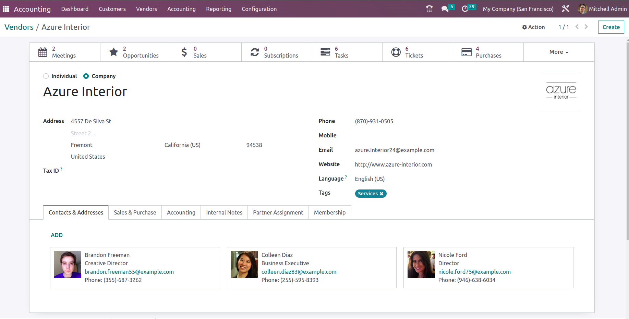
Task: Click the empty Mobile field
Action: [x=468, y=136]
